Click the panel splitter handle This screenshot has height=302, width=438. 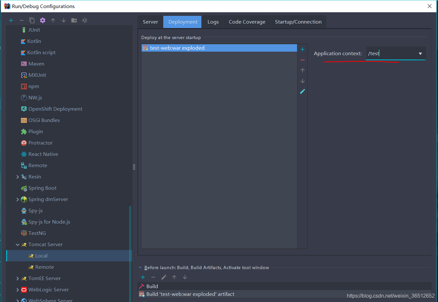[134, 167]
